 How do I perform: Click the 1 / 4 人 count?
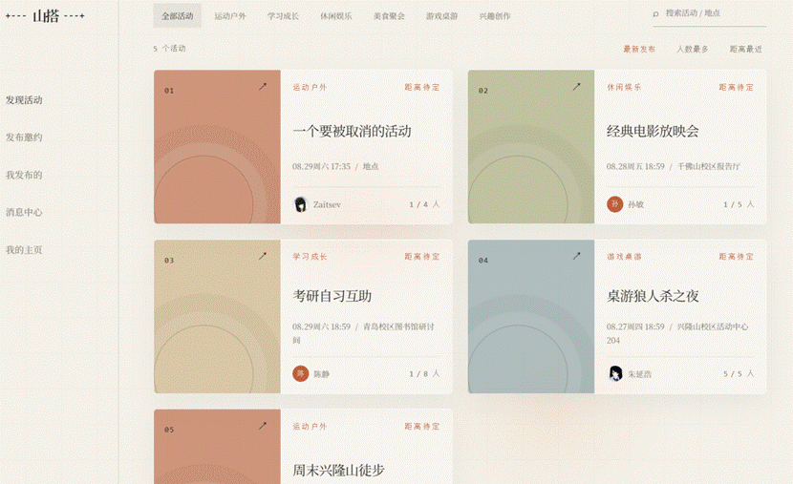[x=424, y=204]
